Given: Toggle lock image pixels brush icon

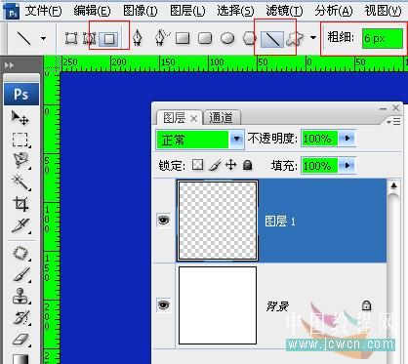Looking at the screenshot, I should 215,165.
